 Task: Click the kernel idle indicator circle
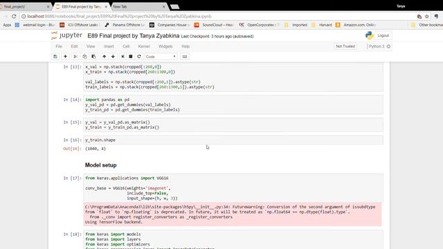tap(388, 46)
